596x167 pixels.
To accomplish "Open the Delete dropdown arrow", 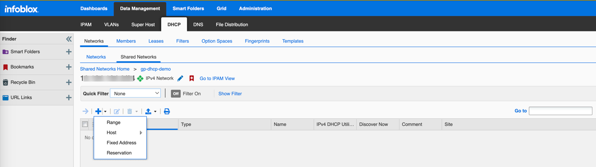I will click(136, 111).
